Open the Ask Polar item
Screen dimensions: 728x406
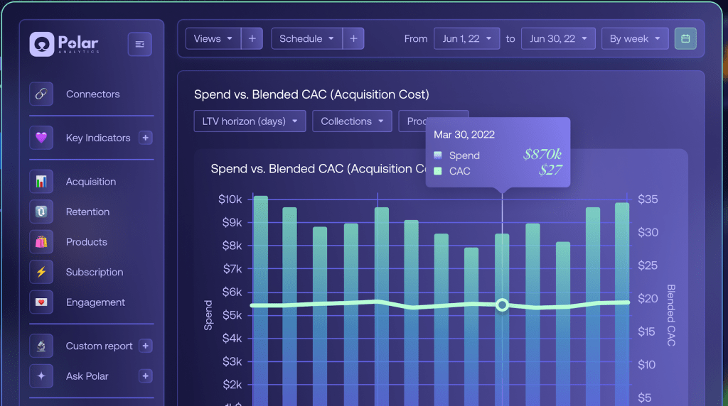click(87, 376)
